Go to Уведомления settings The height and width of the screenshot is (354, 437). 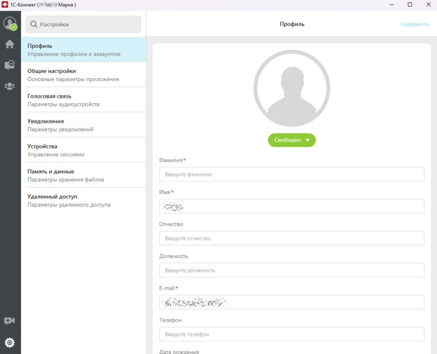83,125
